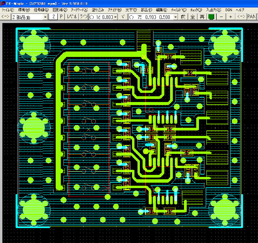Viewport: 258px width, 243px height.
Task: Click the 前 (previous view) toolbar button
Action: click(x=183, y=17)
